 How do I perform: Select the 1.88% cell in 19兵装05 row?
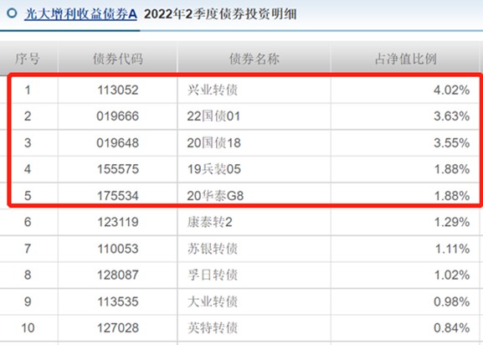[452, 169]
